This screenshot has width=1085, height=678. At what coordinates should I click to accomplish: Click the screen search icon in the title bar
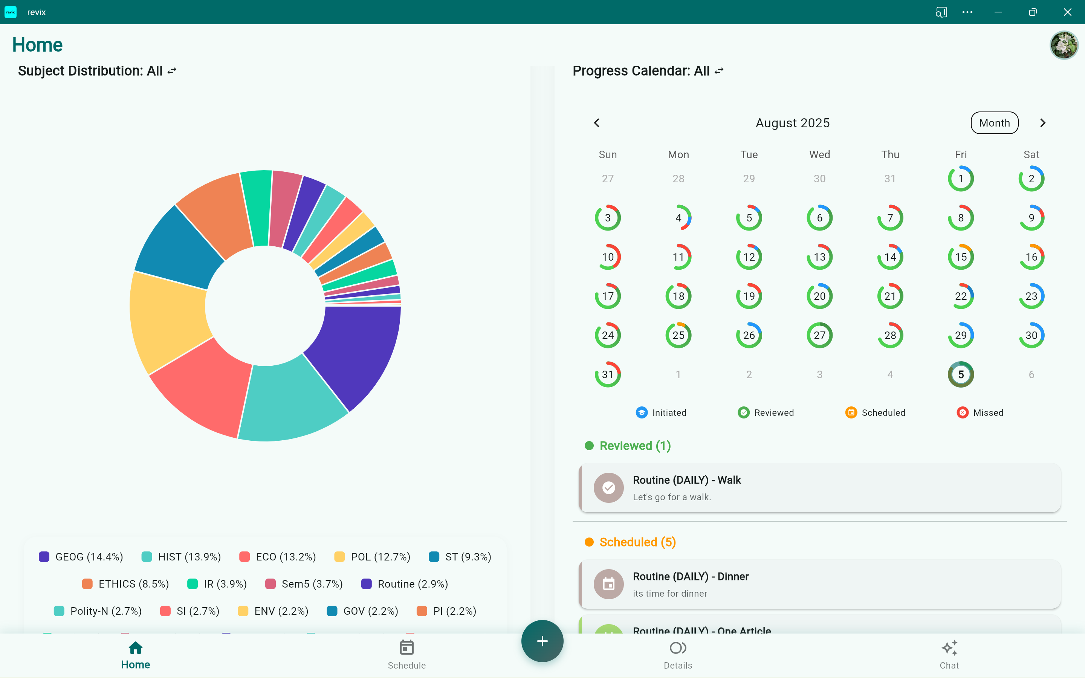941,12
